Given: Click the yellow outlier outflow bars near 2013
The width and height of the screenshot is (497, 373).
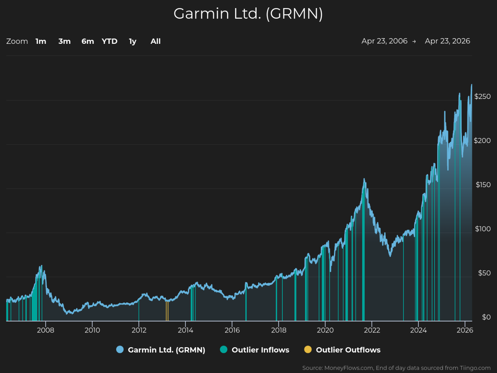Looking at the screenshot, I should 167,311.
